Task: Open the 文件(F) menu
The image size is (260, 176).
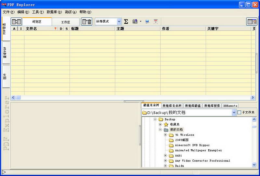Action: pos(9,12)
